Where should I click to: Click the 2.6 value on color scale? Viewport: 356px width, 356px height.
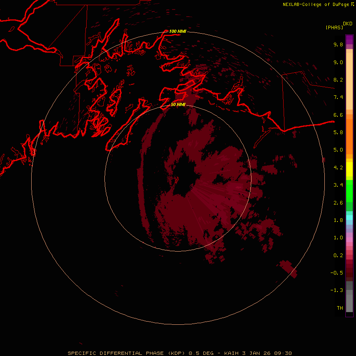click(x=338, y=203)
